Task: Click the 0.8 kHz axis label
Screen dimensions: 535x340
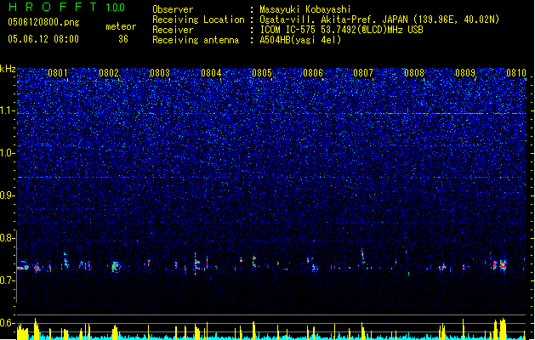Action: pyautogui.click(x=8, y=238)
